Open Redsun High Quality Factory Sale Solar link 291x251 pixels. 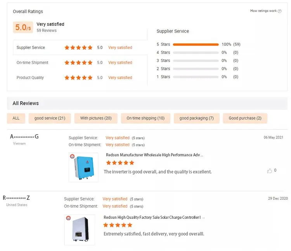point(152,218)
